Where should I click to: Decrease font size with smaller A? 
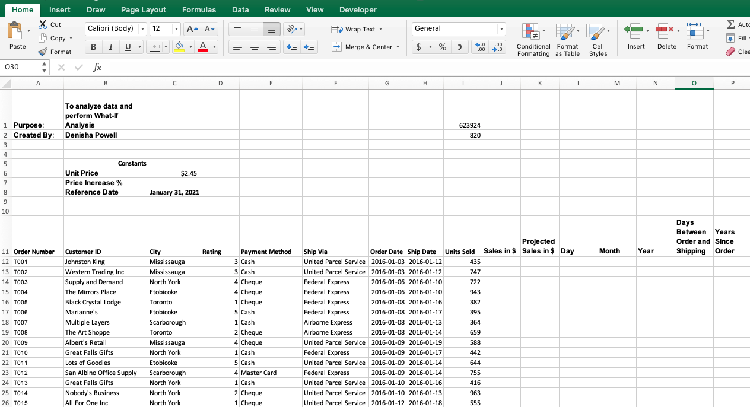click(x=209, y=29)
